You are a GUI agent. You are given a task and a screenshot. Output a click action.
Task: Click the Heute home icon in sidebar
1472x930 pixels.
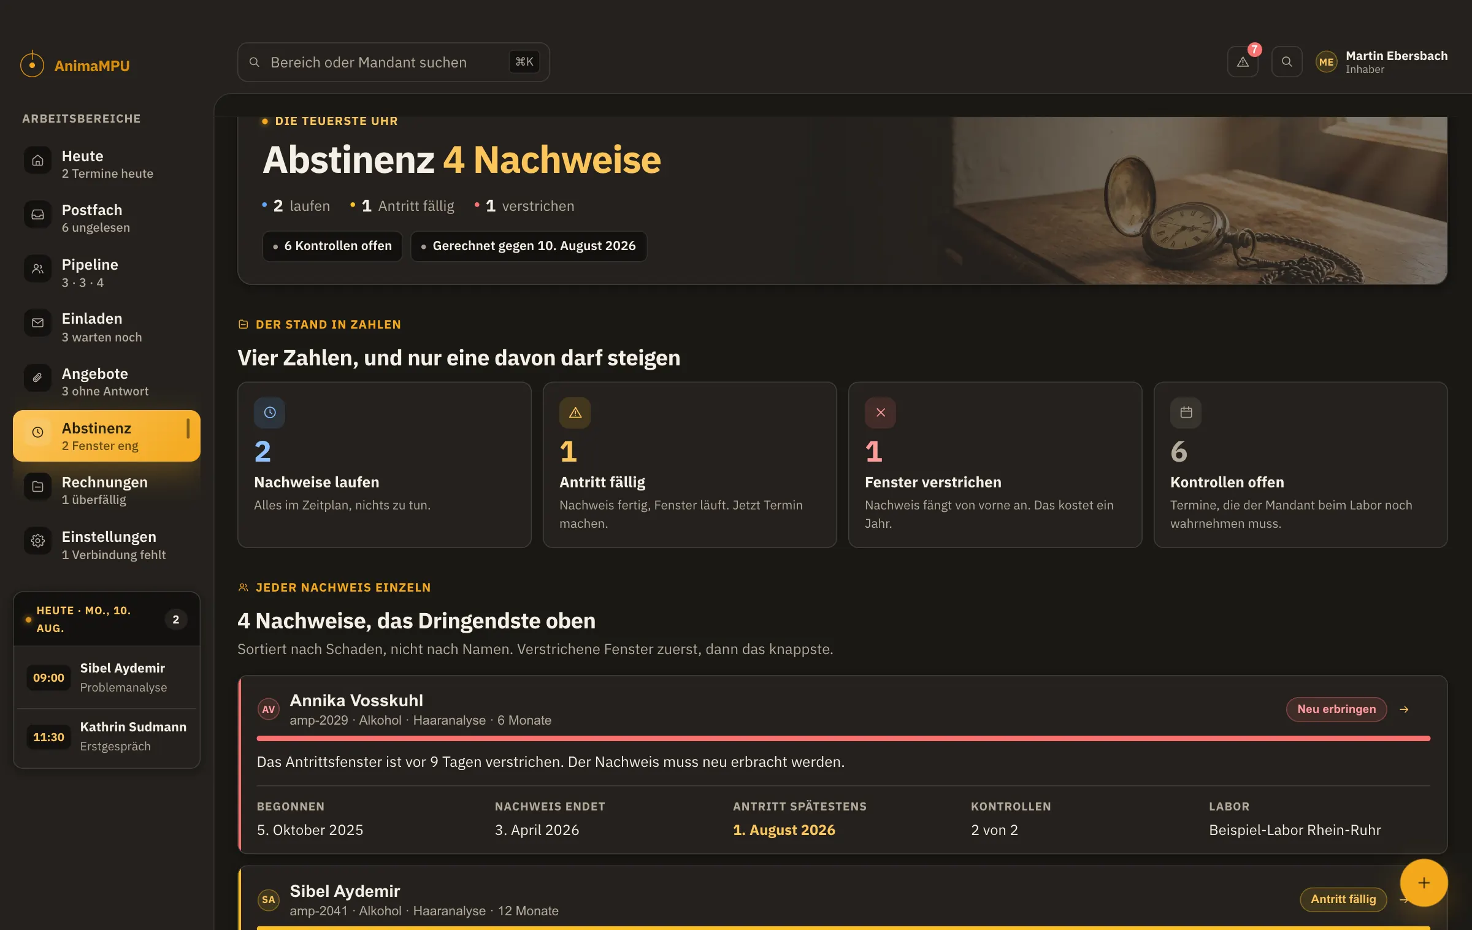coord(37,161)
